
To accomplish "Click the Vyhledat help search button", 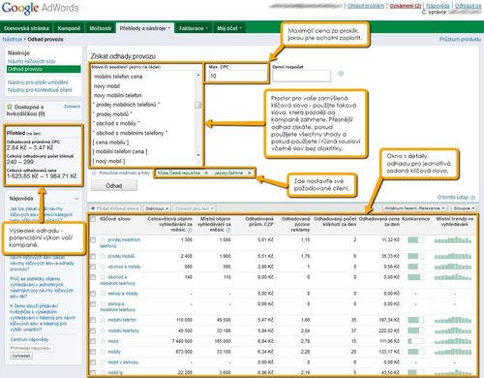I will (x=21, y=356).
